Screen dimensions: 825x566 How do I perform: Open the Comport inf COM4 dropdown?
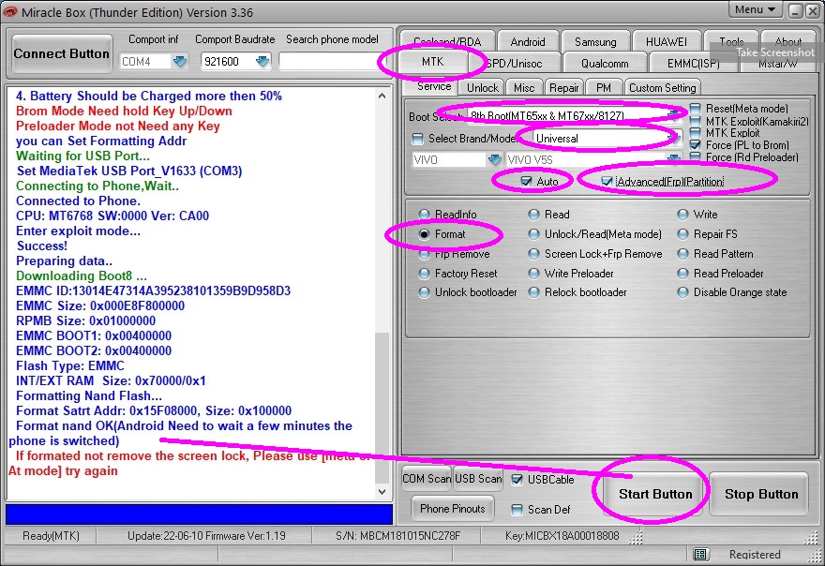pyautogui.click(x=180, y=62)
